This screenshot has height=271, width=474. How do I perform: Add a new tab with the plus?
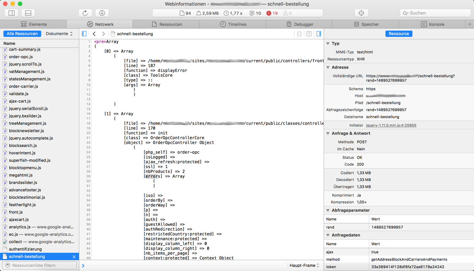(470, 24)
